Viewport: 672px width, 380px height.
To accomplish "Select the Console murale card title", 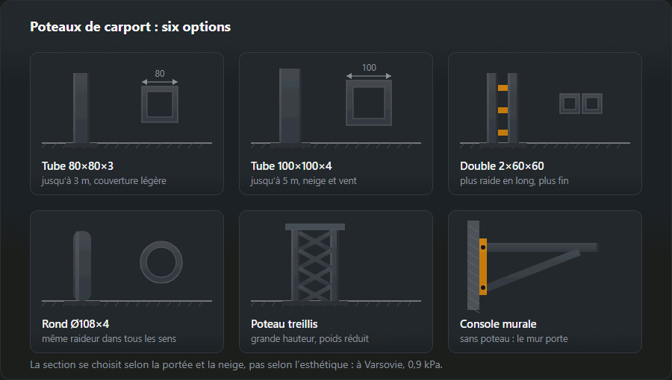I will point(498,324).
